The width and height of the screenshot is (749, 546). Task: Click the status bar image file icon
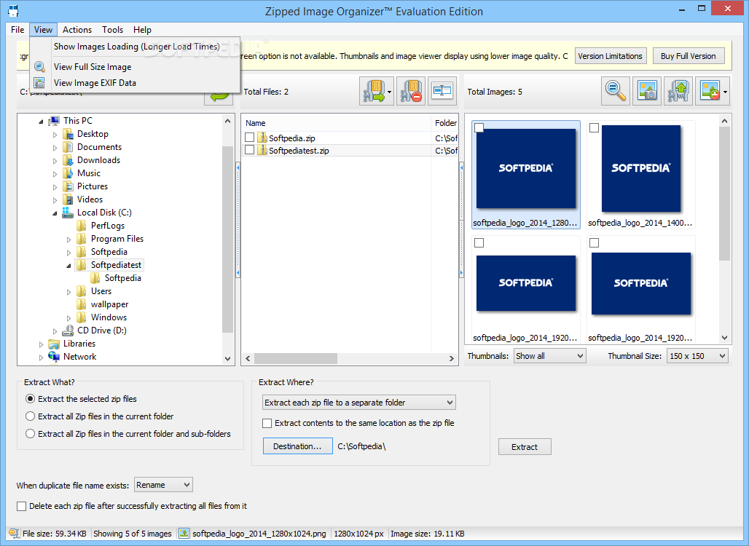184,534
